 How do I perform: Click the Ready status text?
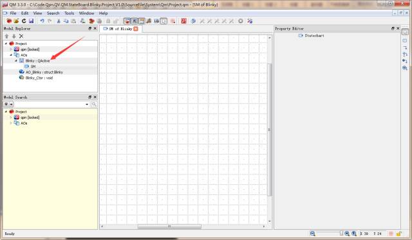(x=10, y=234)
